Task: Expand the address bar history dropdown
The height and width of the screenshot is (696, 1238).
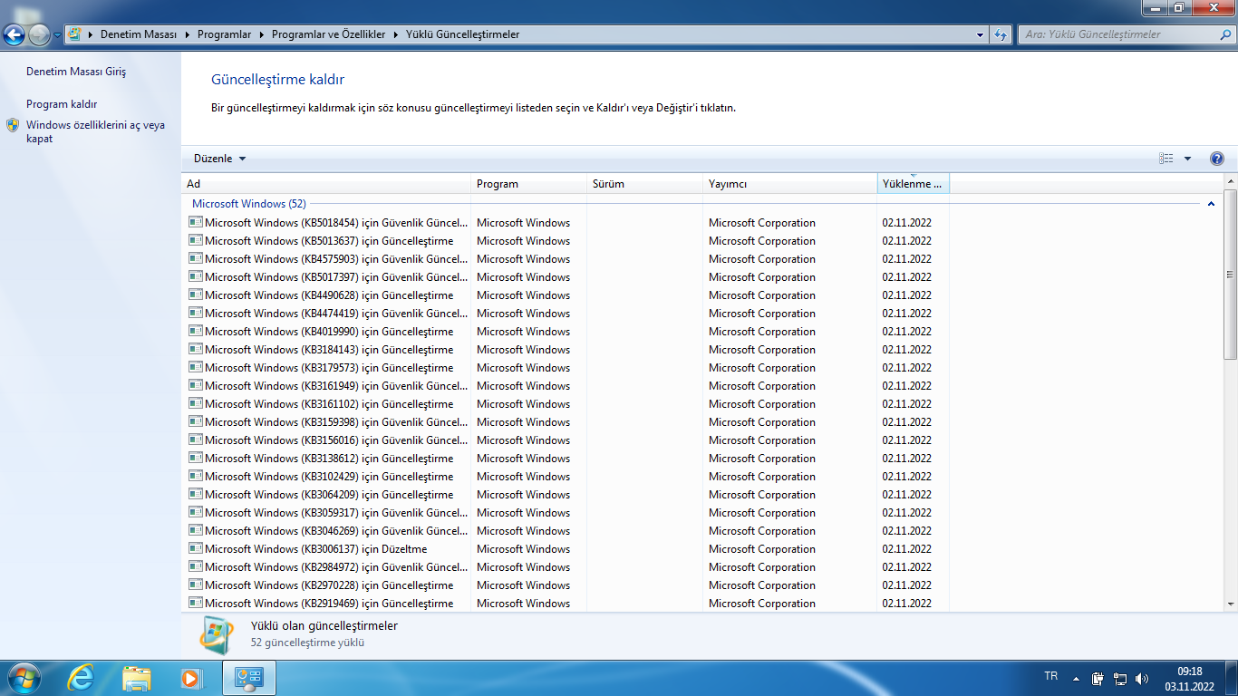Action: (x=981, y=34)
